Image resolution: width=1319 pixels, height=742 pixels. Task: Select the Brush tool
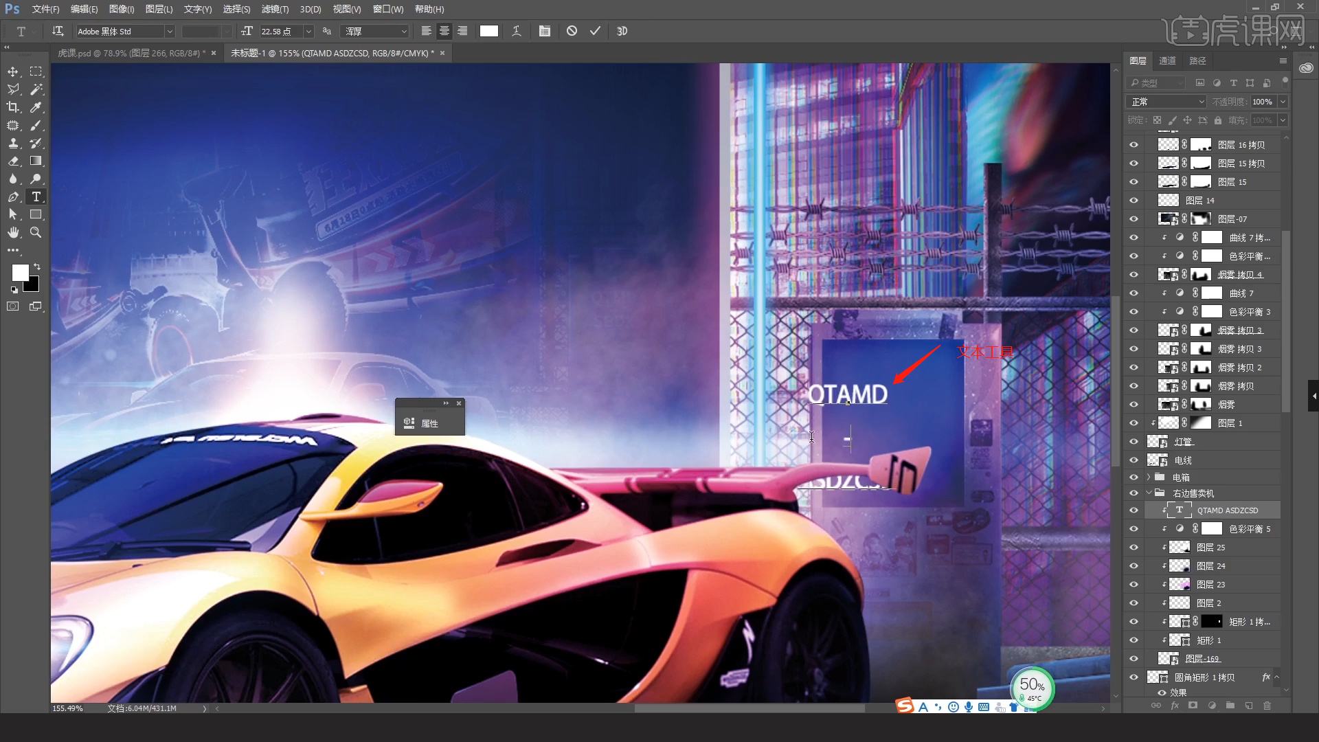36,125
